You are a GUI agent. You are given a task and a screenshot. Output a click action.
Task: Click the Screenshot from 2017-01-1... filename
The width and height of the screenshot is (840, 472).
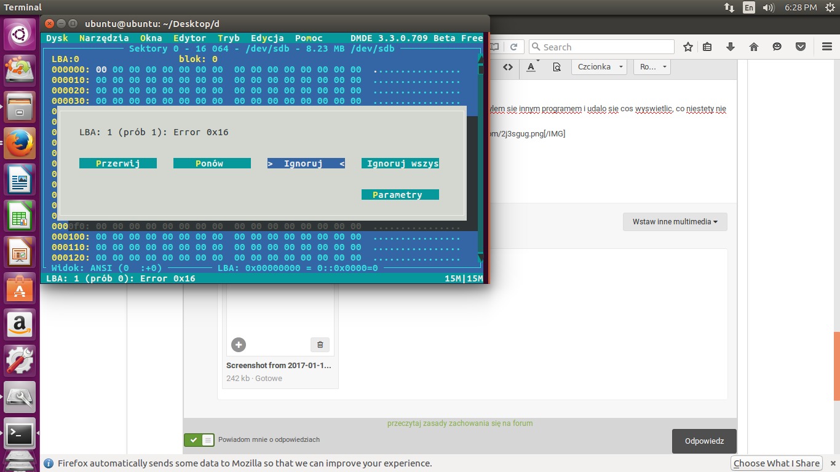coord(279,365)
